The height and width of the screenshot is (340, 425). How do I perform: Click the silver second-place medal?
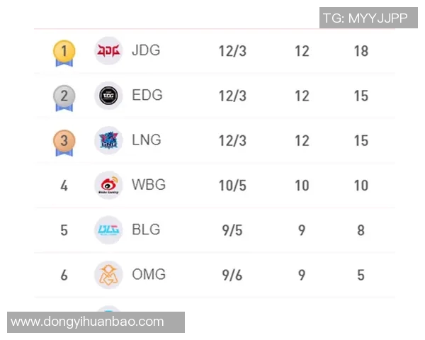[64, 96]
